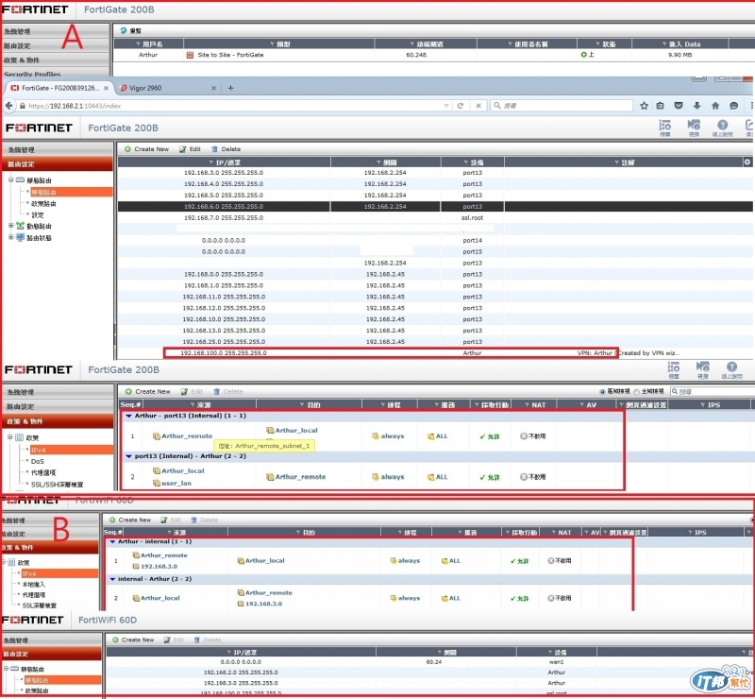Open the help icon in routing page header

[722, 128]
